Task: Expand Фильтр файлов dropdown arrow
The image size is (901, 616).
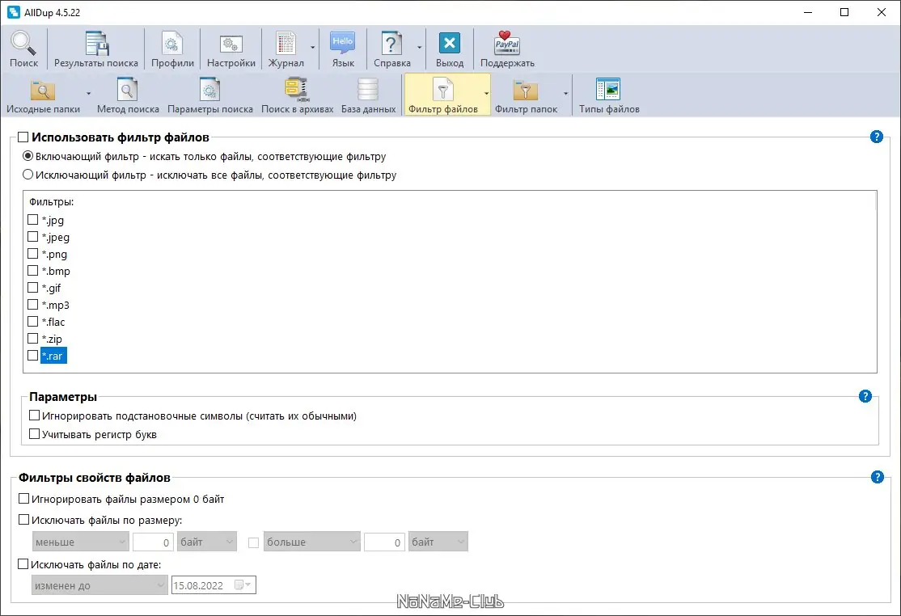Action: pyautogui.click(x=487, y=94)
